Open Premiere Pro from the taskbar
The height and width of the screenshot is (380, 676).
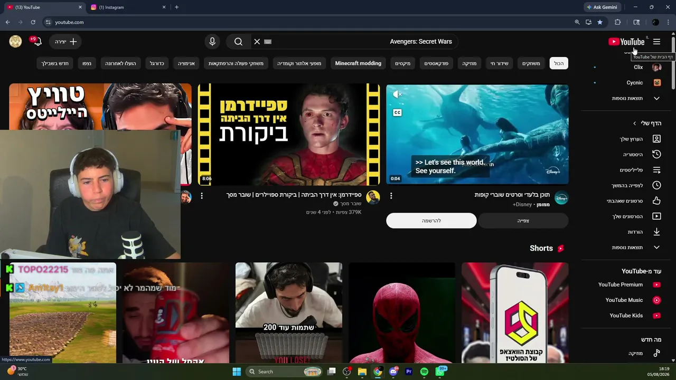pyautogui.click(x=409, y=372)
